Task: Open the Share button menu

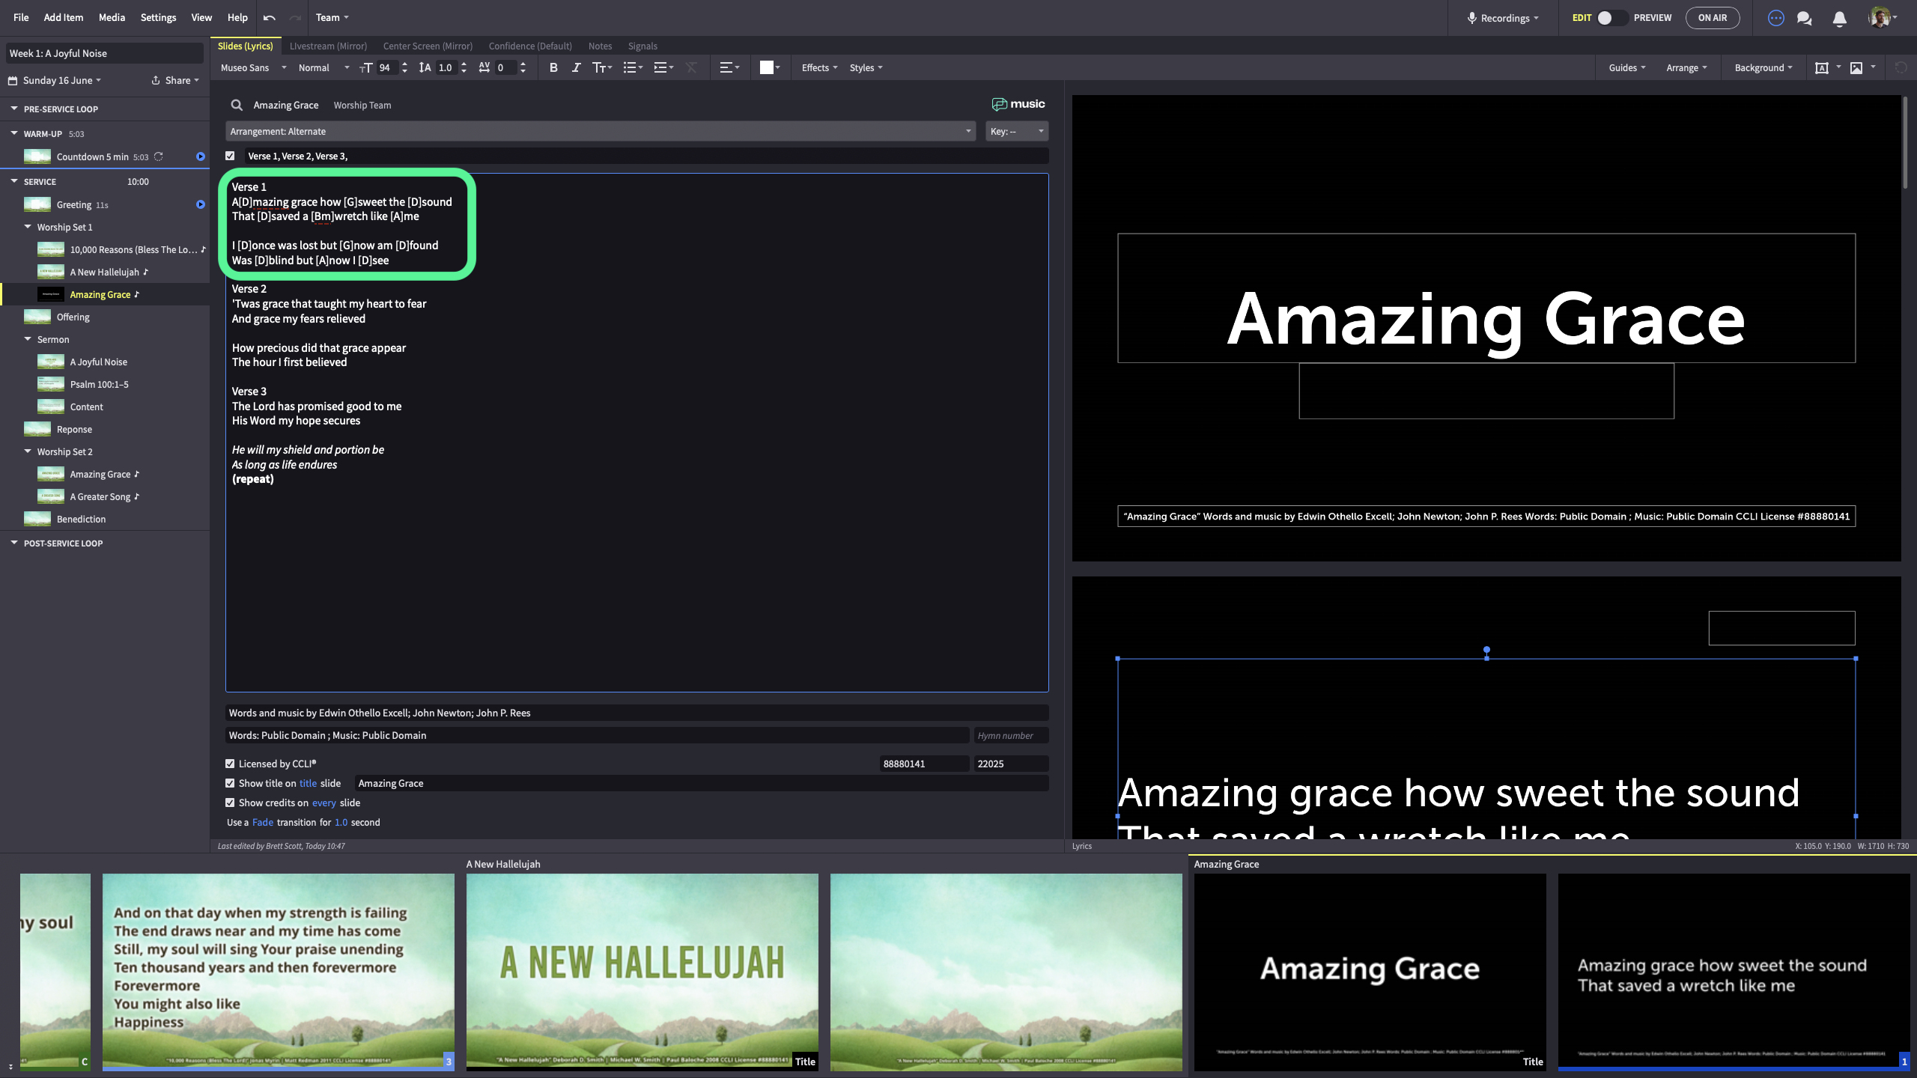Action: [175, 81]
